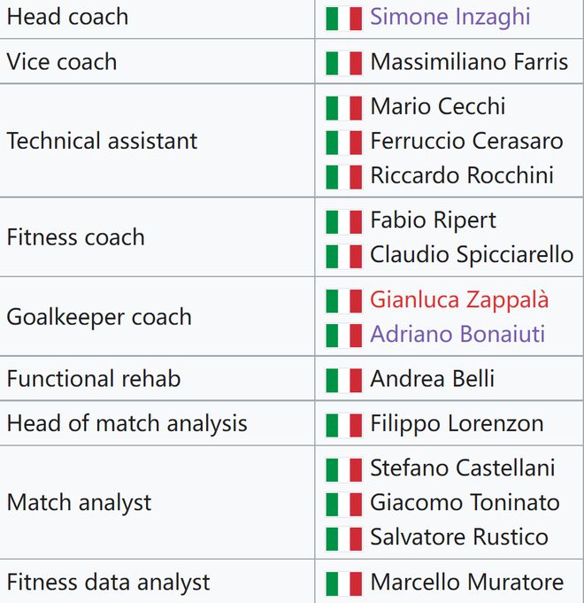Click the flag next to Claudio Spicciarello
Viewport: 584px width, 603px height.
(x=343, y=256)
